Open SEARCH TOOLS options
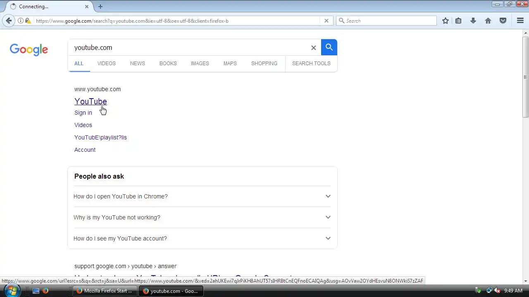The height and width of the screenshot is (297, 529). click(311, 64)
